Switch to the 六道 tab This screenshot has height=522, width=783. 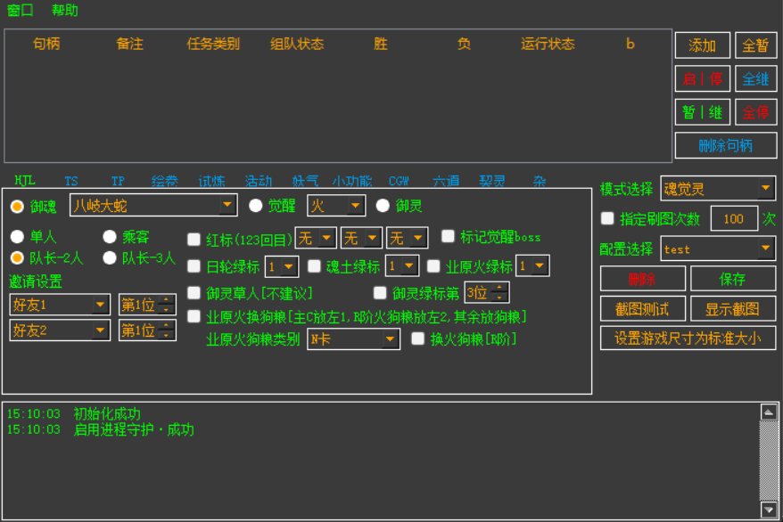coord(446,181)
